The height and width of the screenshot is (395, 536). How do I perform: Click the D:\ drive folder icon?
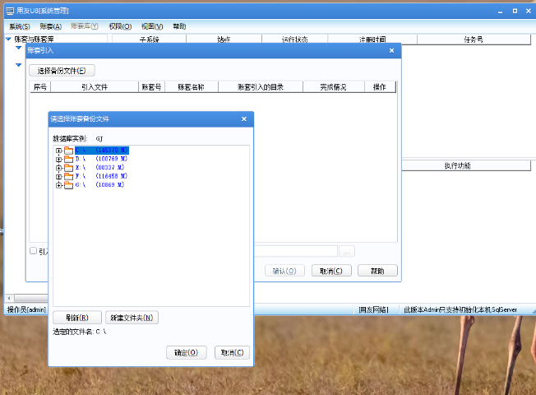click(x=69, y=159)
